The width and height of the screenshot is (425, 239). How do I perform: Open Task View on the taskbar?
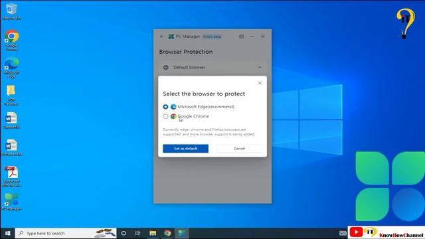coord(137,233)
